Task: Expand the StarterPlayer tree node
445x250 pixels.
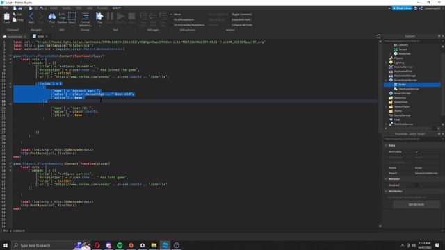Action: [386, 106]
